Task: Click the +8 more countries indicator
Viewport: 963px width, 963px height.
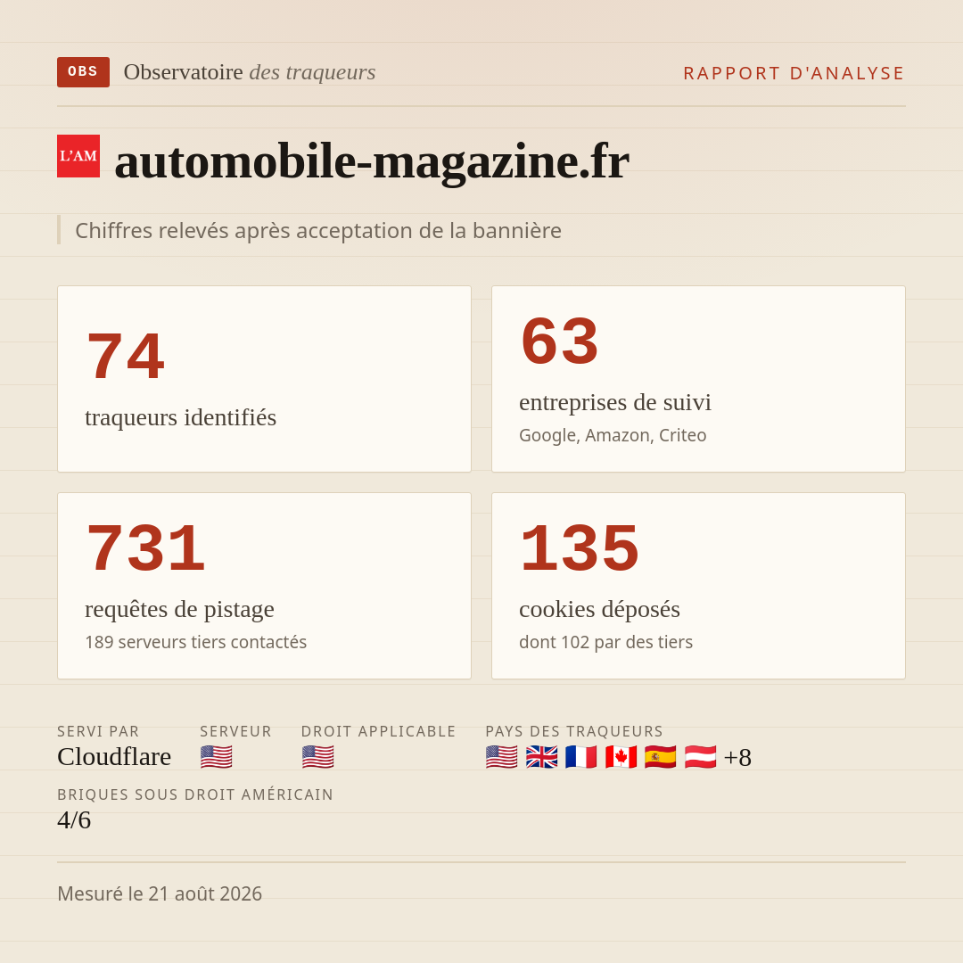Action: point(737,757)
